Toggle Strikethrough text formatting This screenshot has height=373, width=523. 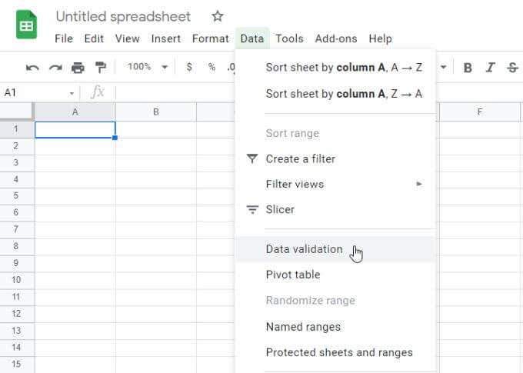(x=512, y=68)
